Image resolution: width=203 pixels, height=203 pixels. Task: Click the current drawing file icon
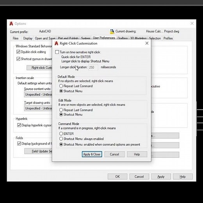click(112, 32)
